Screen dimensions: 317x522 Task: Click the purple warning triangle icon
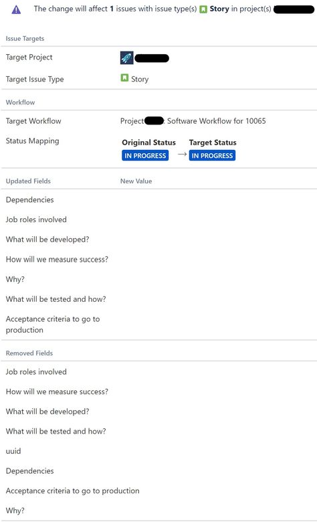pyautogui.click(x=16, y=9)
